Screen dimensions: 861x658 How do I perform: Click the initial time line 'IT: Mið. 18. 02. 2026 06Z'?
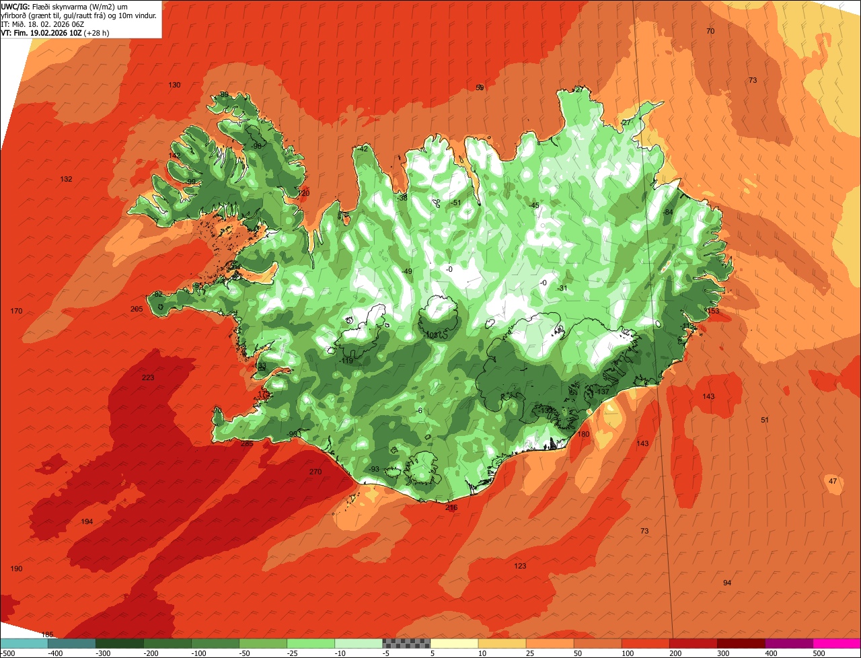click(42, 24)
